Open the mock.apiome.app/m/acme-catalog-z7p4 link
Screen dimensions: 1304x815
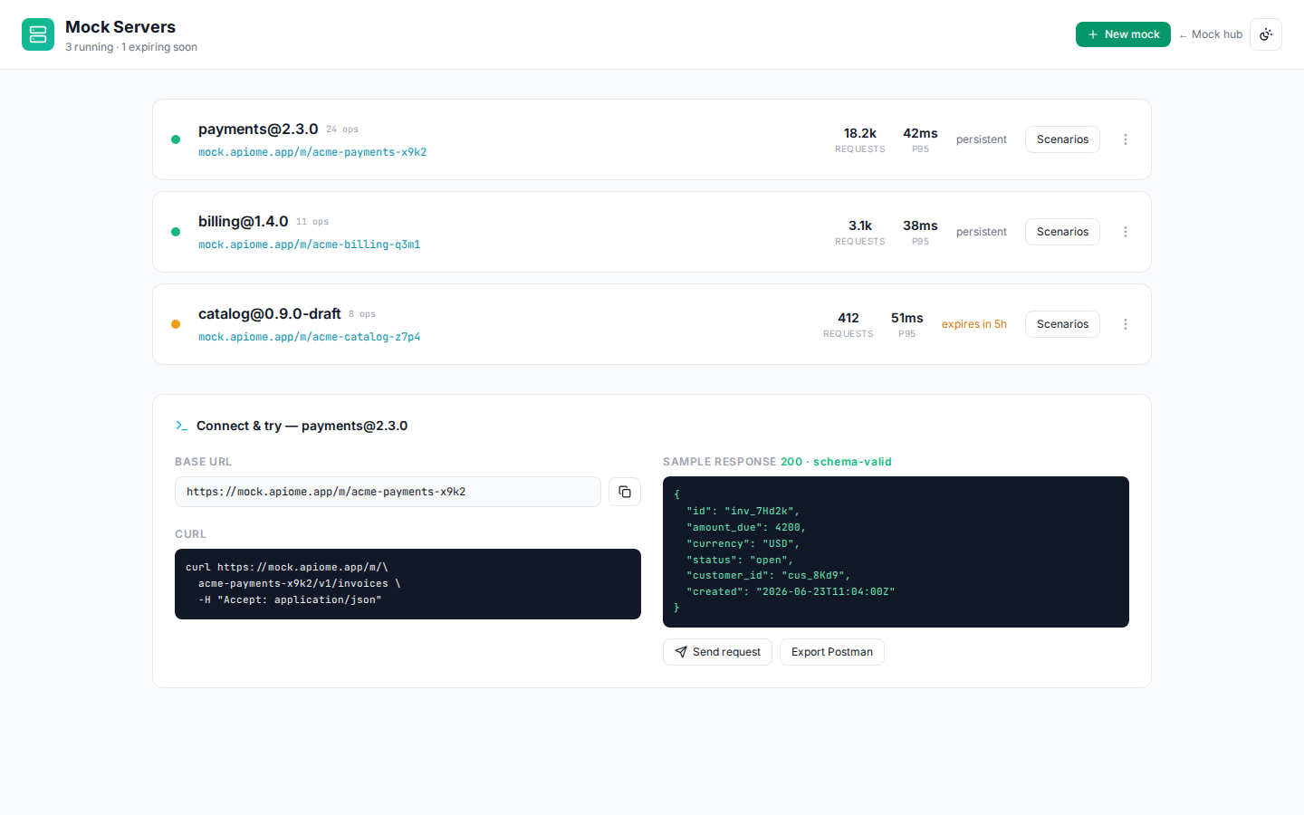309,337
